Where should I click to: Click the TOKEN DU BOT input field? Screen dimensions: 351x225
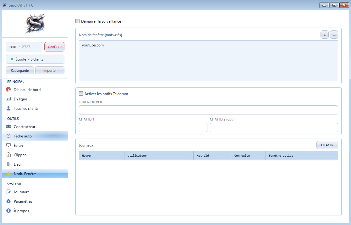pyautogui.click(x=208, y=110)
